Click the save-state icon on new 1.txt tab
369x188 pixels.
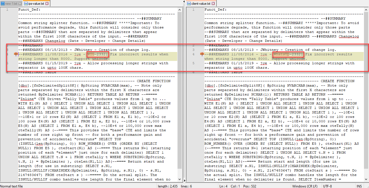click(x=3, y=4)
